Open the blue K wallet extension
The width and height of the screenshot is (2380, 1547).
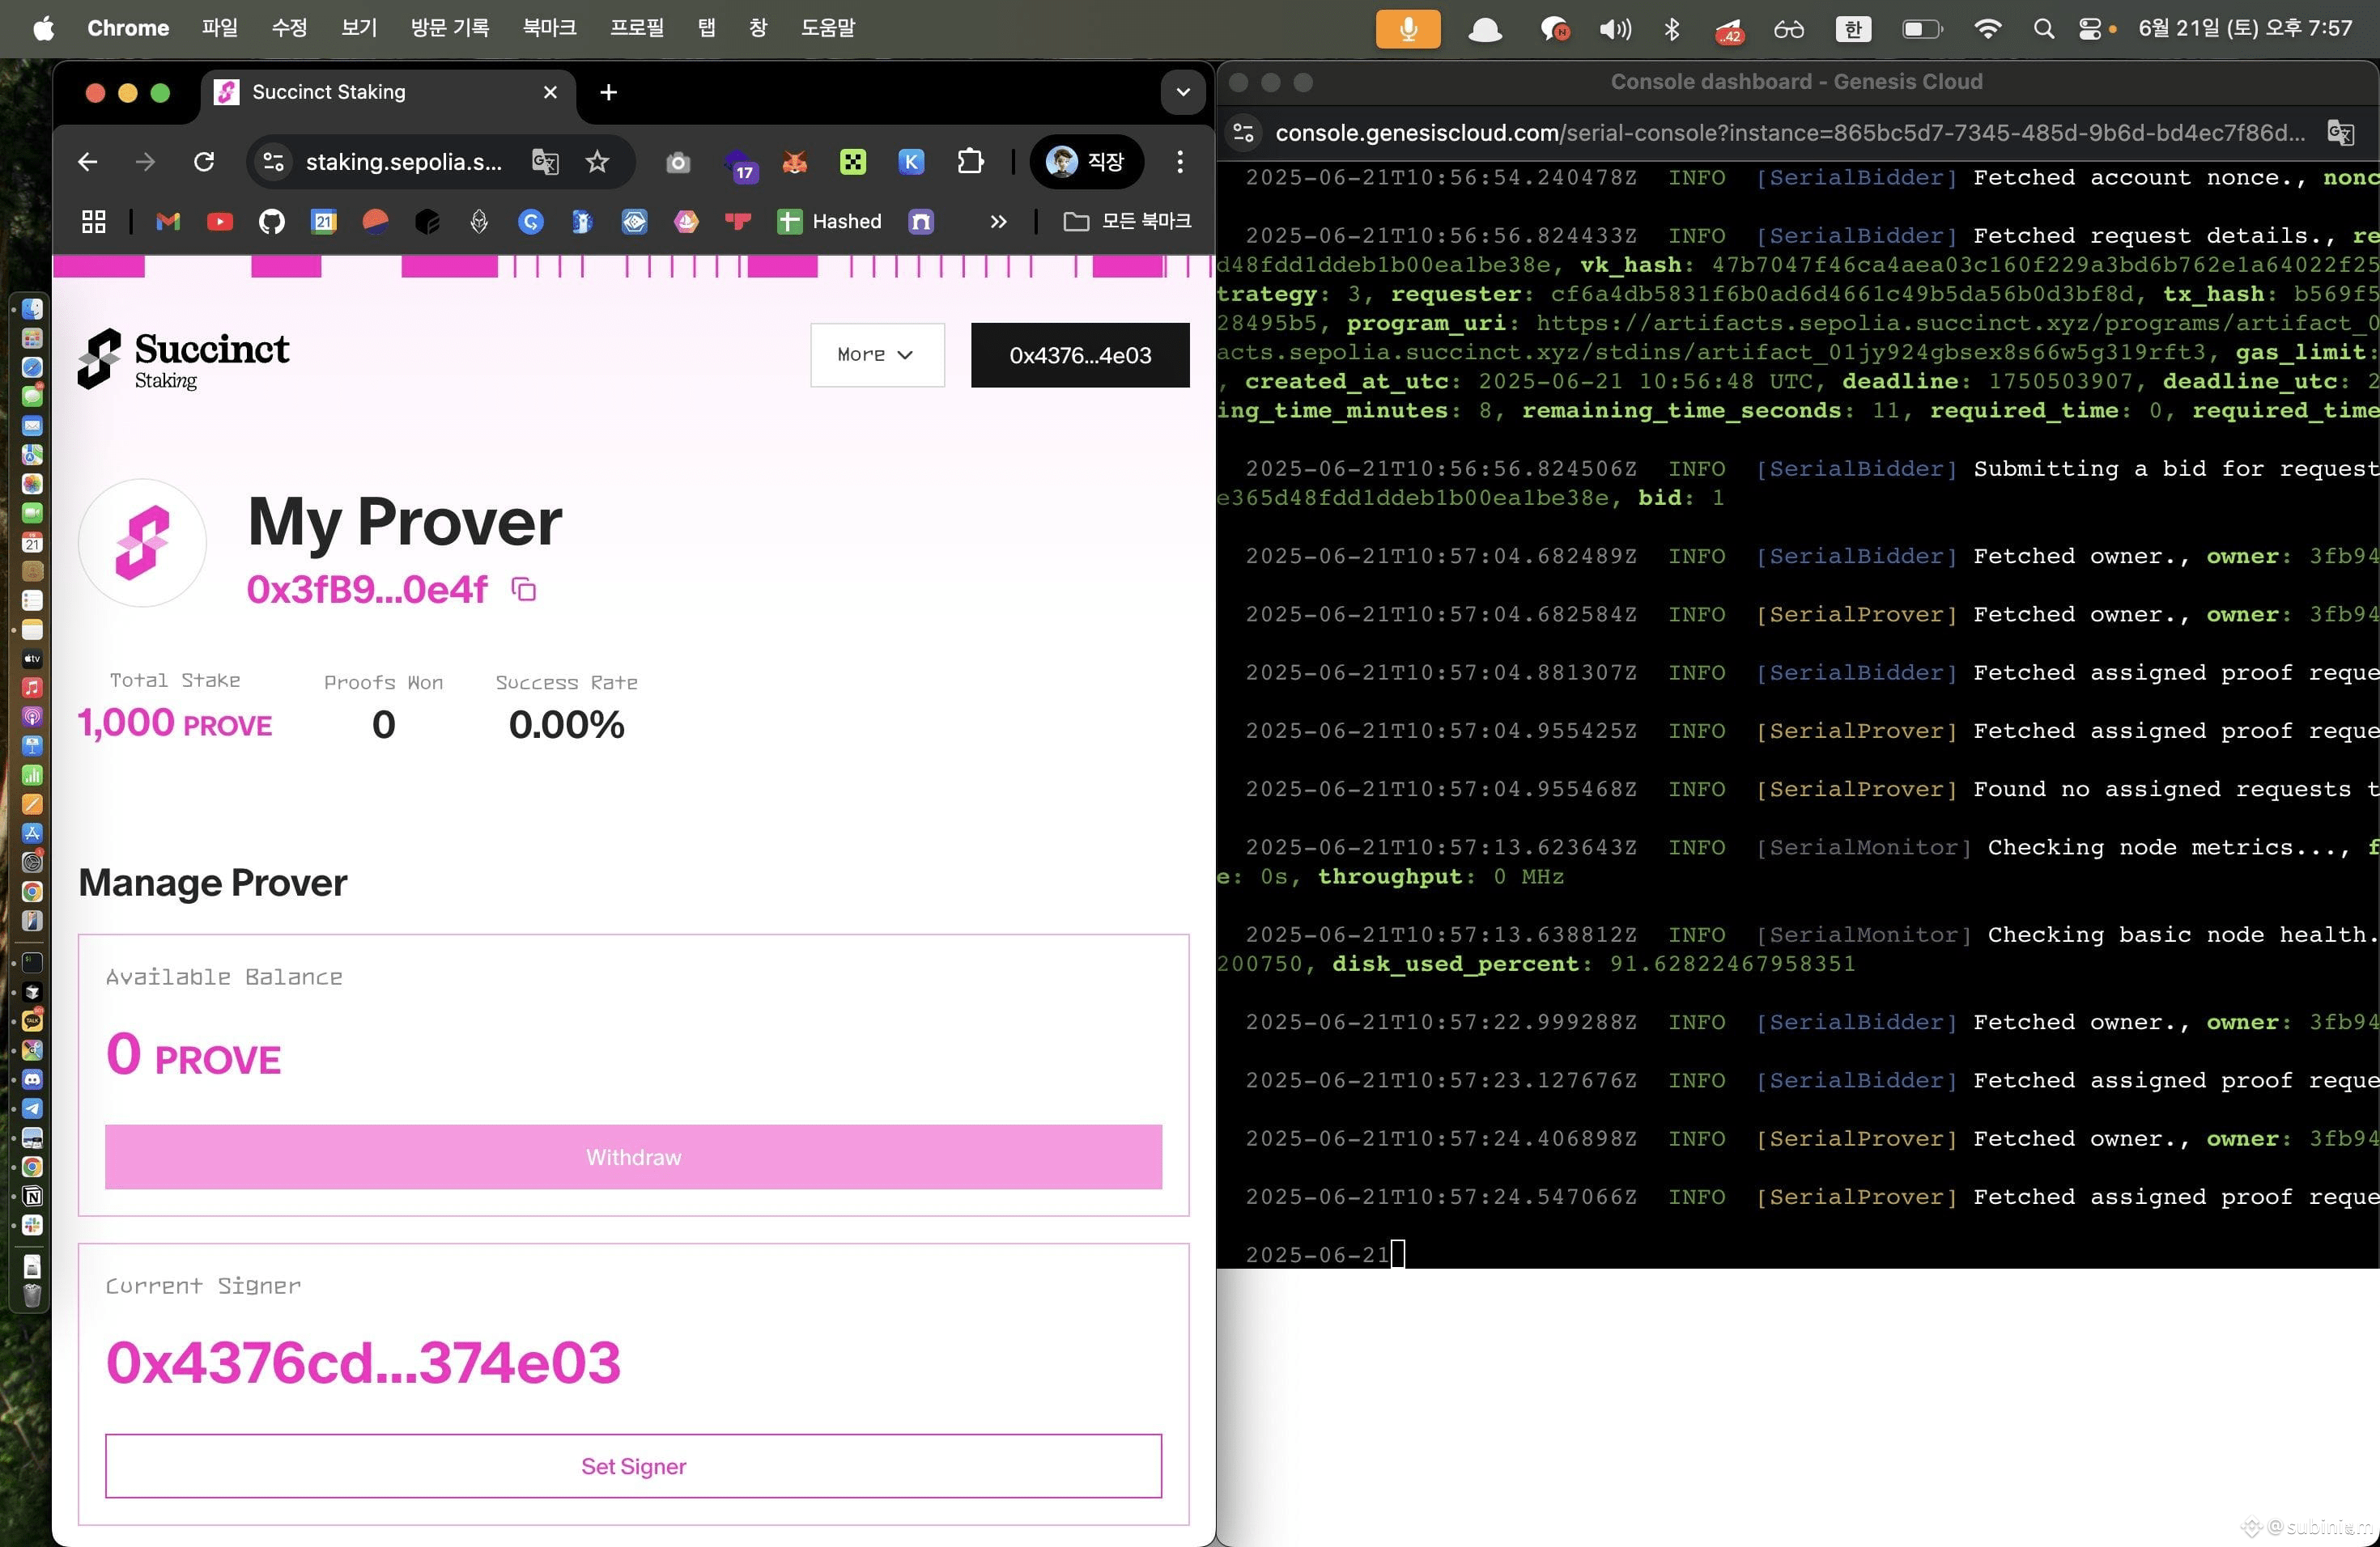click(911, 162)
